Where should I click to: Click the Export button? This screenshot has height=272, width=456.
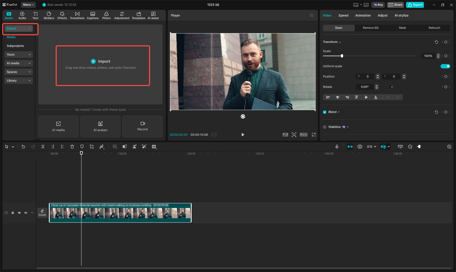(415, 5)
